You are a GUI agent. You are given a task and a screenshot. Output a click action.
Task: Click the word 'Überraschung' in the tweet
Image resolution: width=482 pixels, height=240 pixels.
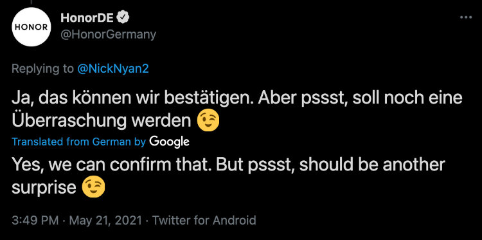(x=69, y=121)
